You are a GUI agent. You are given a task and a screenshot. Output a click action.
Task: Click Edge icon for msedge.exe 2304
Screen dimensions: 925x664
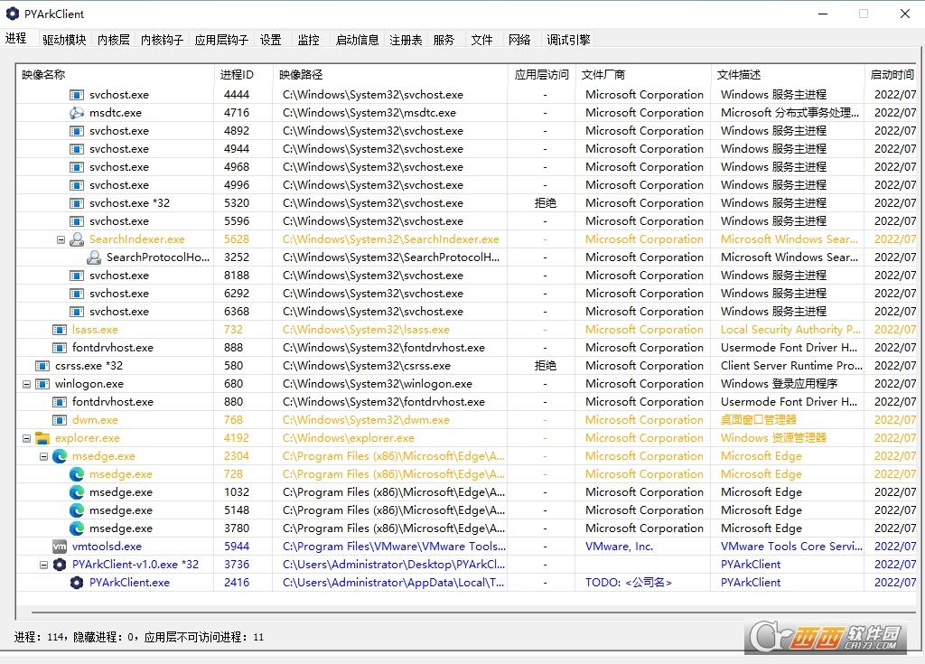coord(60,455)
